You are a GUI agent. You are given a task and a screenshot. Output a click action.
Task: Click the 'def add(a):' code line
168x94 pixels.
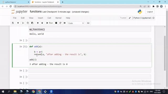pyautogui.click(x=36, y=46)
